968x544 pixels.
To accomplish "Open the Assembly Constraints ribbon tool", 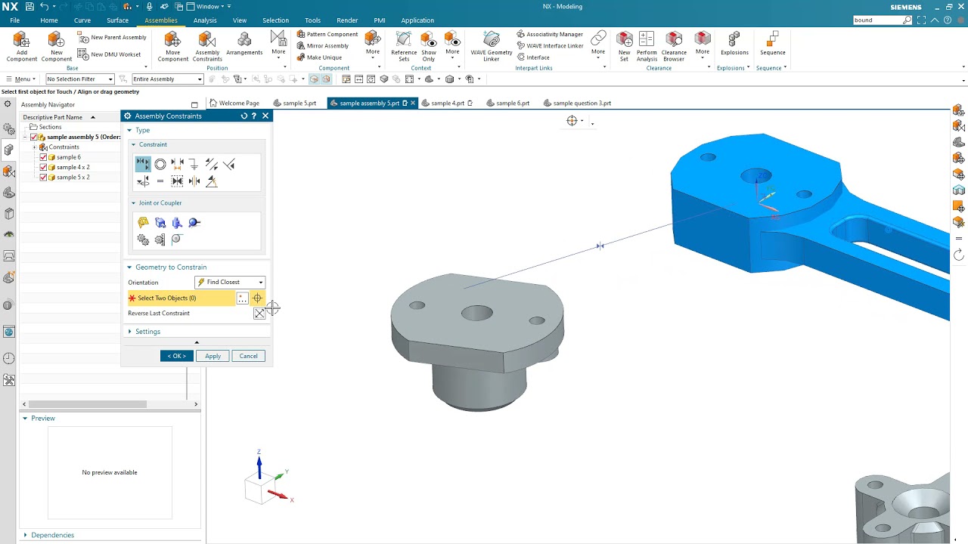I will click(x=207, y=47).
